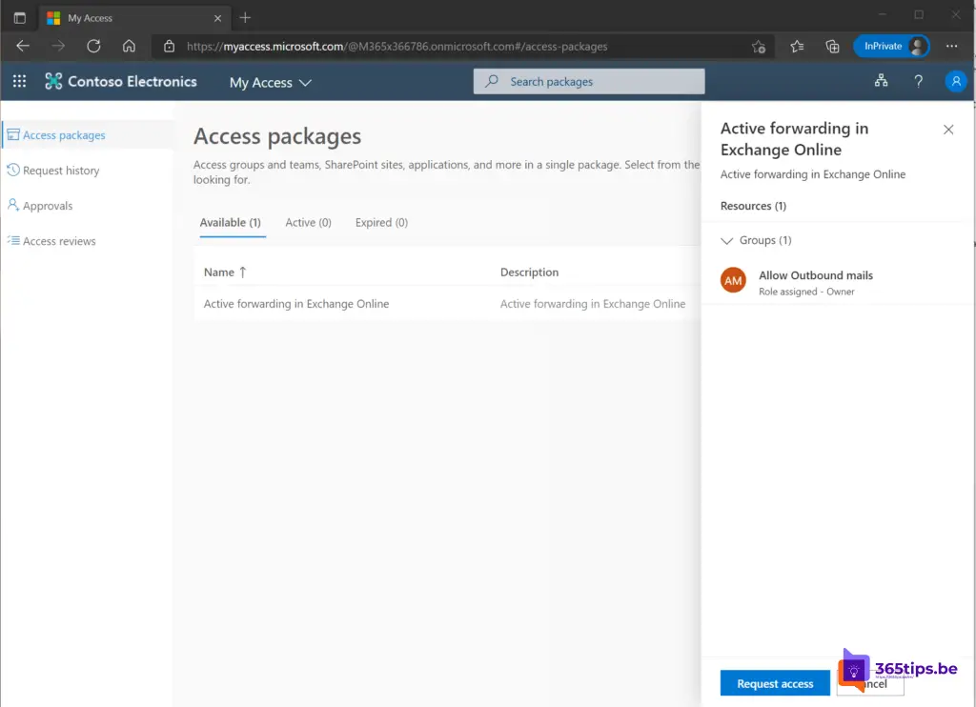Go to the browser home icon
The image size is (976, 707).
click(x=129, y=46)
